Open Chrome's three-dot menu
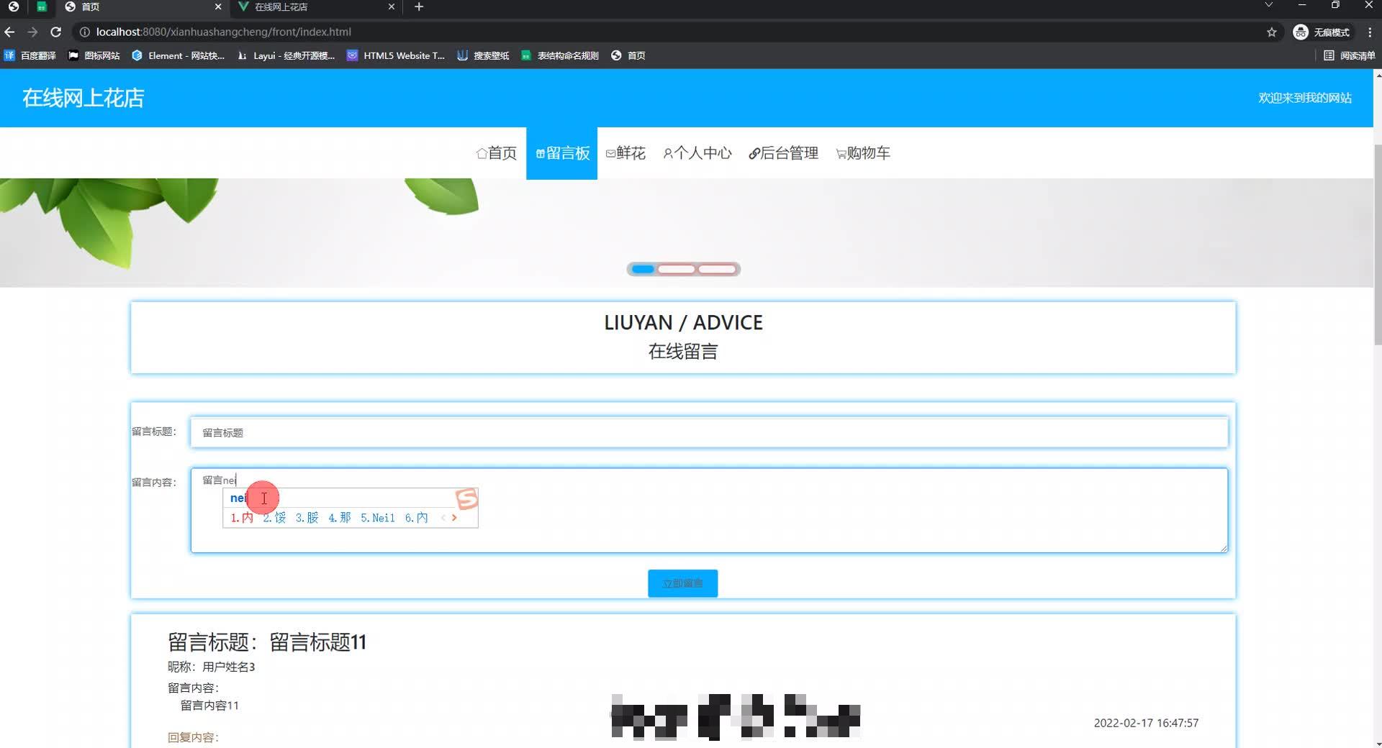Image resolution: width=1382 pixels, height=748 pixels. click(x=1370, y=32)
